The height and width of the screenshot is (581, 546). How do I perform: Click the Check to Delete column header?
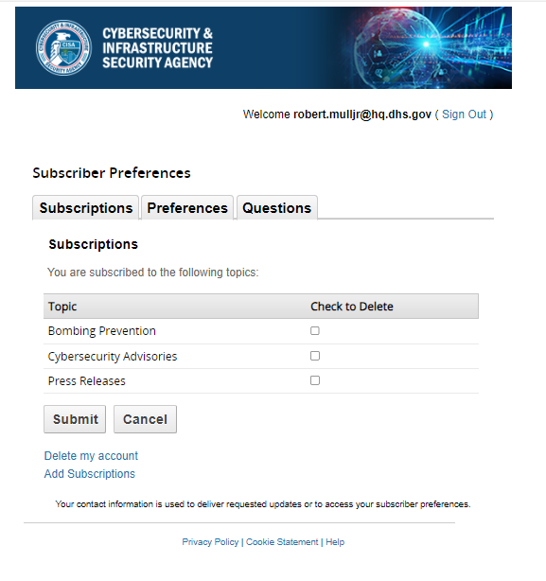(x=351, y=307)
